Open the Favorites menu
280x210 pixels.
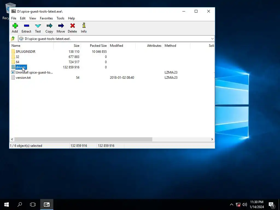pos(46,18)
